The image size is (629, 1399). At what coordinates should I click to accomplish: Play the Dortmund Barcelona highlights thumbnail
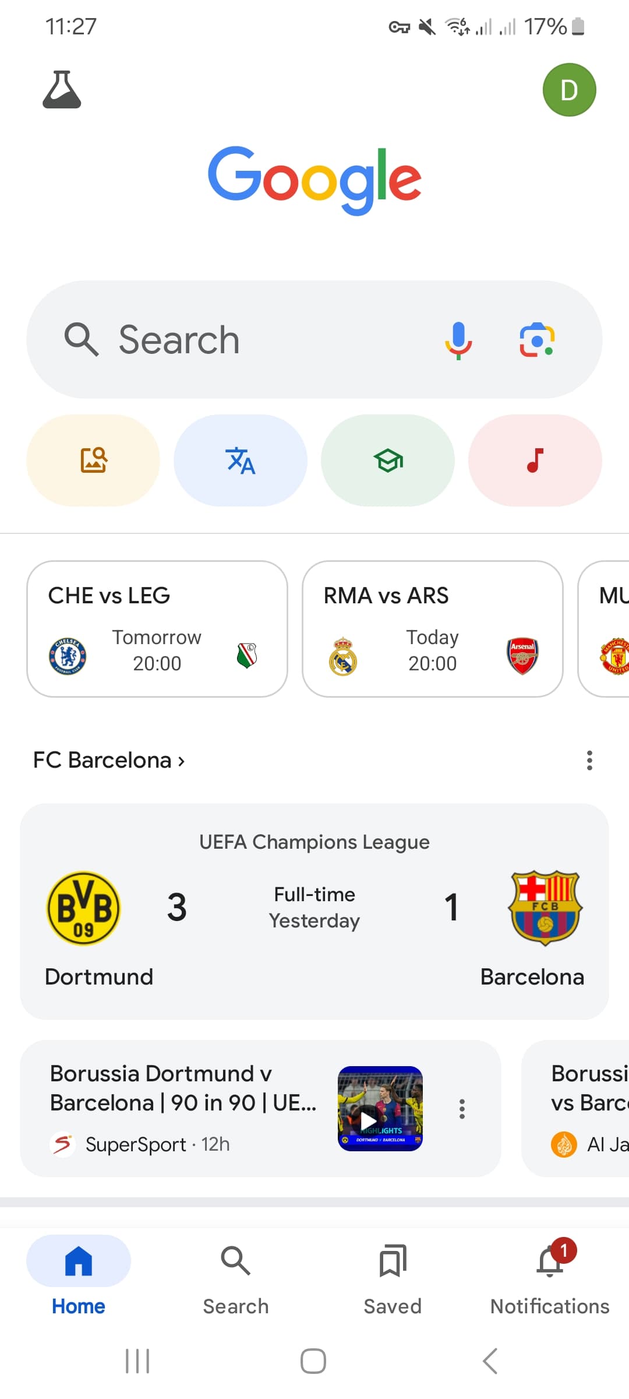(380, 1108)
